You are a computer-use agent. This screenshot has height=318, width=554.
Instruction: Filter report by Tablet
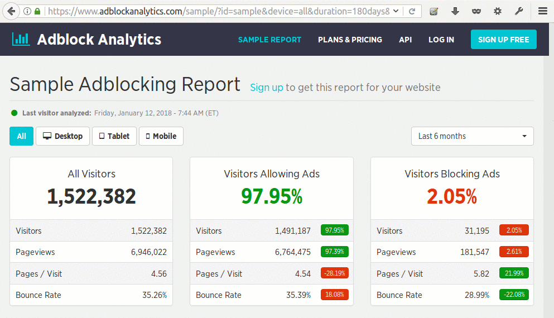tap(114, 136)
